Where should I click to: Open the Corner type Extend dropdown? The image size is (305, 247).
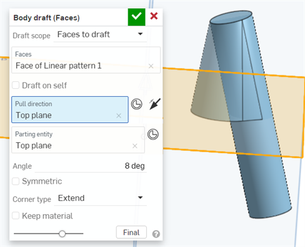100,198
